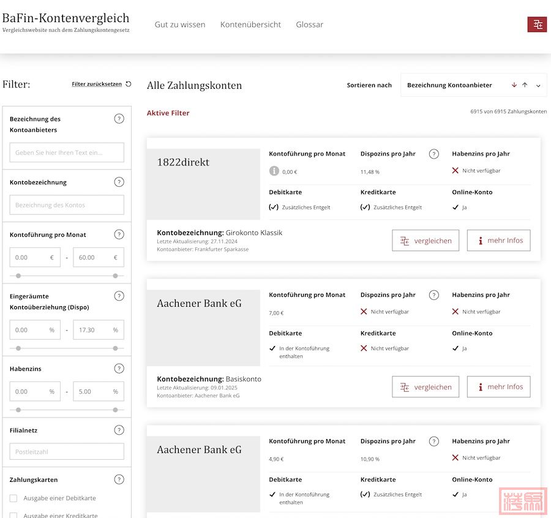
Task: Click the Habenzins minimum 0.00 % field
Action: click(x=35, y=391)
